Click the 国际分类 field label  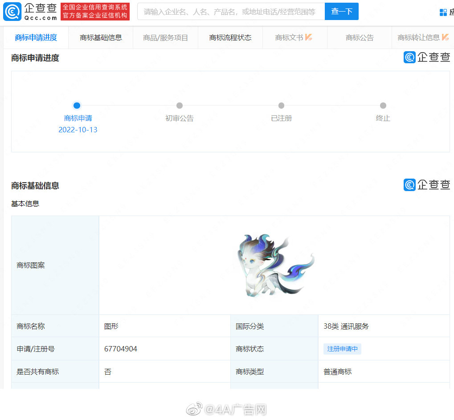pos(249,326)
